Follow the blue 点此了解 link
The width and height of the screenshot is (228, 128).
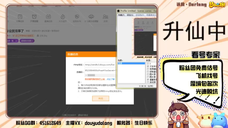click(x=111, y=79)
